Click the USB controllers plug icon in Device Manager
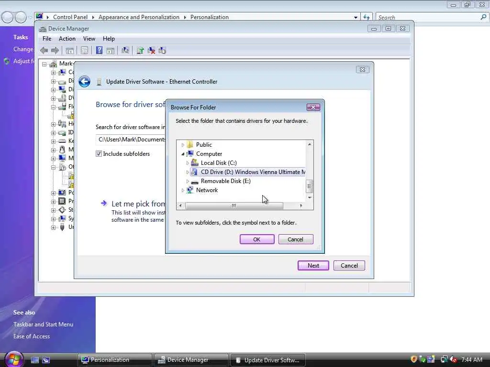Image resolution: width=490 pixels, height=367 pixels. pos(62,227)
